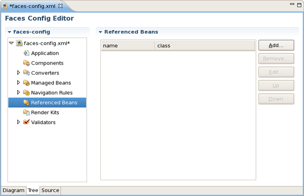Select Application in the tree
This screenshot has width=304, height=196.
pos(45,53)
